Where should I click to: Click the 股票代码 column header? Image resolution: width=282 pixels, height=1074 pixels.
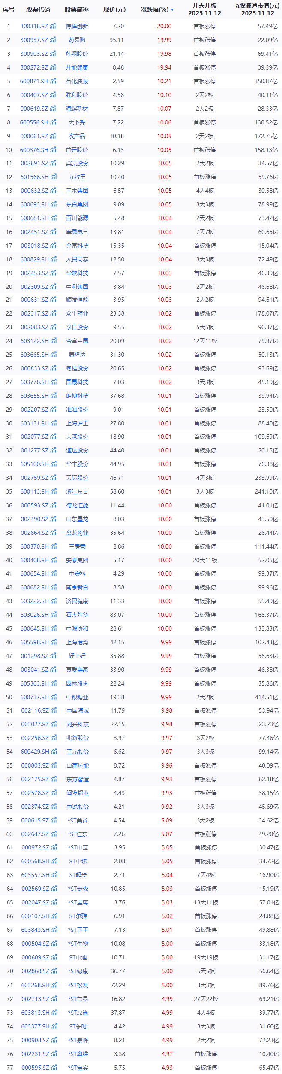point(38,9)
